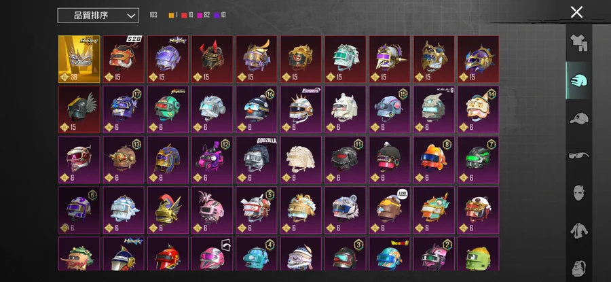Image resolution: width=611 pixels, height=282 pixels.
Task: Filter by the red quality swatch
Action: 184,15
